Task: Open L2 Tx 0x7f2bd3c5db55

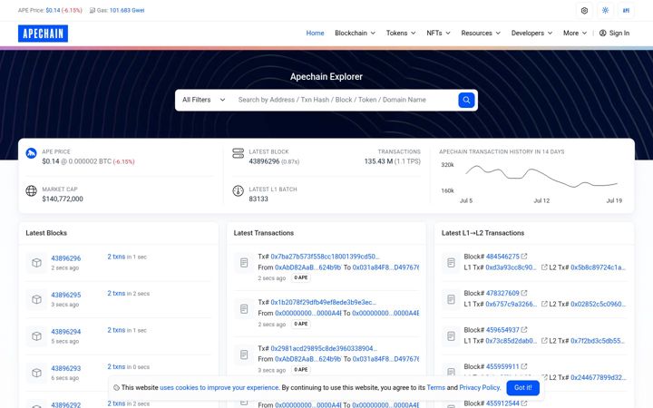Action: (x=597, y=341)
